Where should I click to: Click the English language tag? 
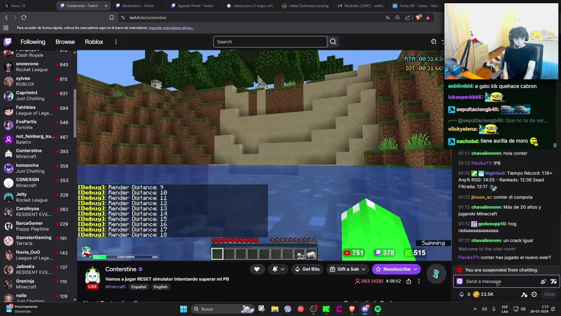[x=160, y=287]
